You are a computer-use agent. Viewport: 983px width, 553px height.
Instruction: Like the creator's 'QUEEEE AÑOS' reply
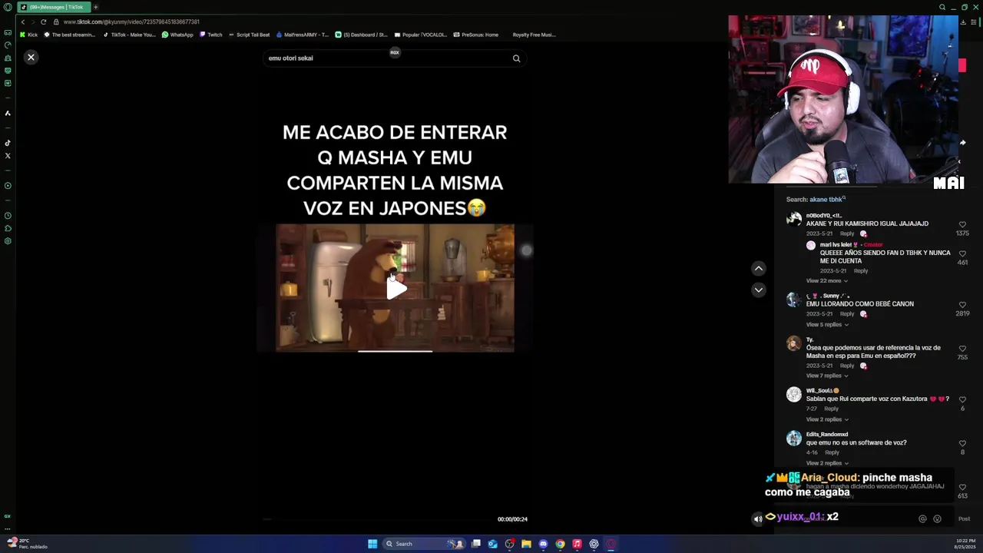click(962, 253)
